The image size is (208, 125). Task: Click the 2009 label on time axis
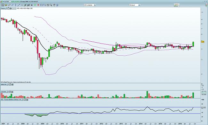42,124
